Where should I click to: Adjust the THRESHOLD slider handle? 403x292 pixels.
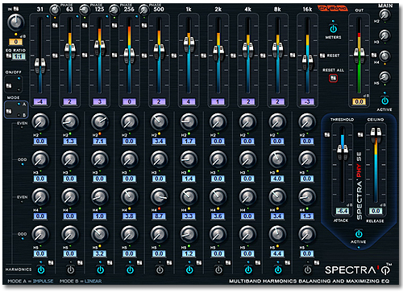[x=343, y=152]
